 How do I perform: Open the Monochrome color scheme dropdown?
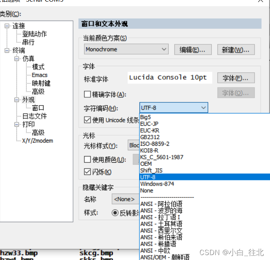pos(126,49)
